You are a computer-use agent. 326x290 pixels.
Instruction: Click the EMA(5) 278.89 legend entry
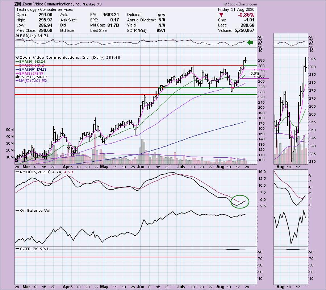[x=31, y=74]
